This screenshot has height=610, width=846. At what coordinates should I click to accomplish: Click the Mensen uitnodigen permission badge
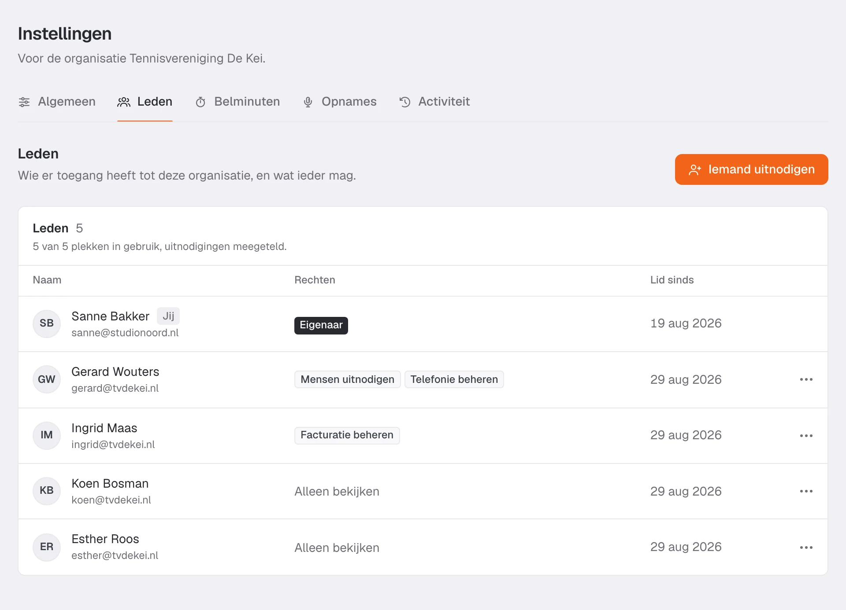[348, 379]
